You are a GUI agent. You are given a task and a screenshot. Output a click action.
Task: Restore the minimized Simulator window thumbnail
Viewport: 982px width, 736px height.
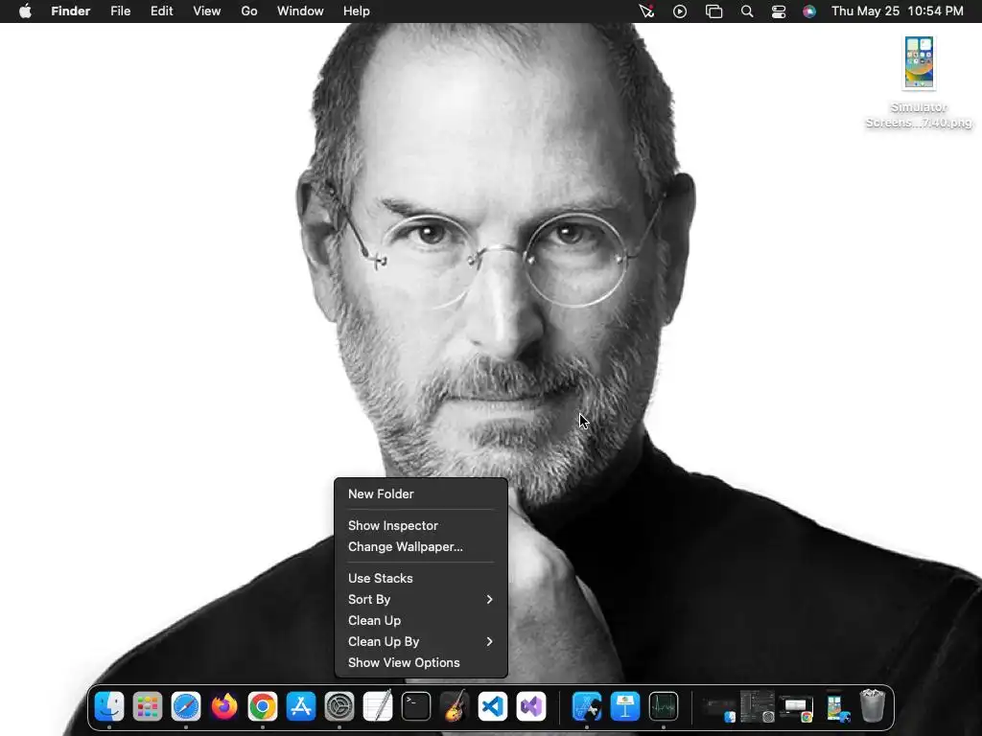836,706
